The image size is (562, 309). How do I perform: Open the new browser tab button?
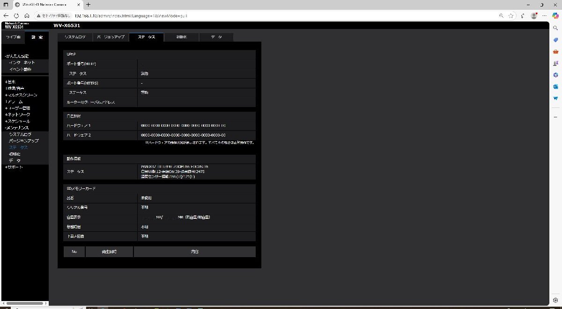click(88, 4)
